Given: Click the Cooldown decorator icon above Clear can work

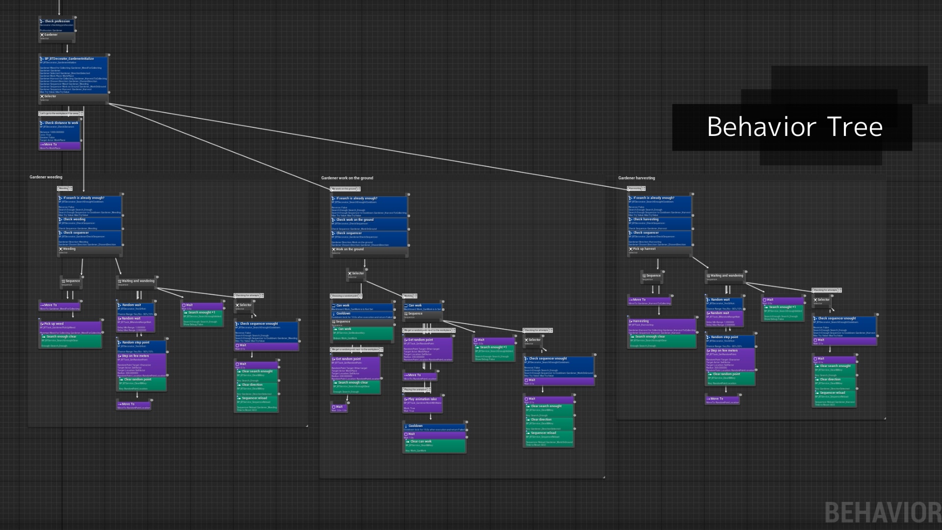Looking at the screenshot, I should (x=405, y=425).
